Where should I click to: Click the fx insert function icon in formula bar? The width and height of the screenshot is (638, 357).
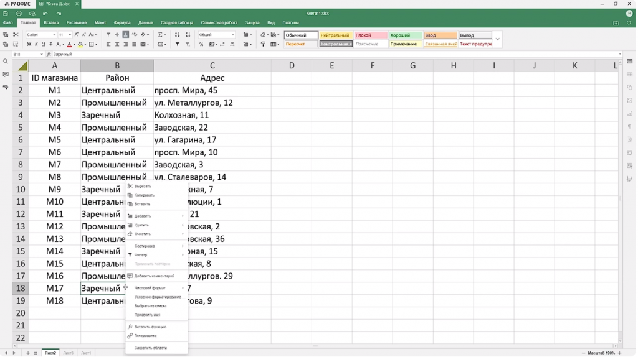pyautogui.click(x=49, y=55)
